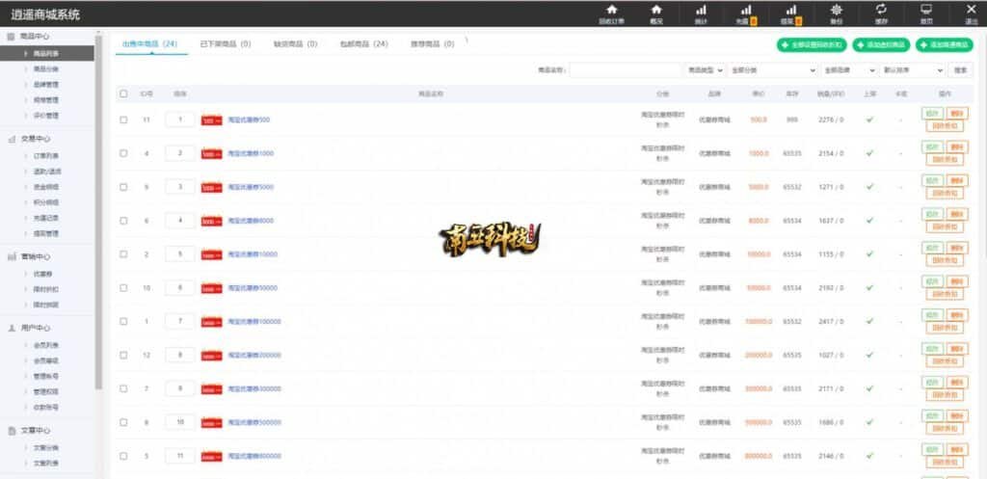The width and height of the screenshot is (987, 479).
Task: Toggle the select-all checkbox in table header
Action: 122,93
